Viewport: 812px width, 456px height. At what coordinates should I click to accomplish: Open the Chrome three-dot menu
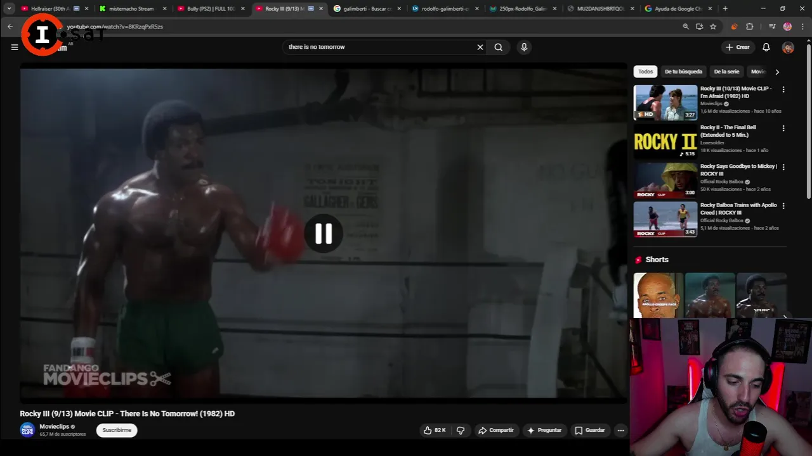[802, 27]
